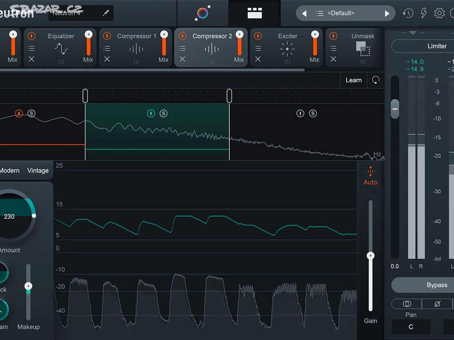Viewport: 454px width, 340px height.
Task: Click the reset crossover icon beside Learn
Action: pyautogui.click(x=376, y=80)
